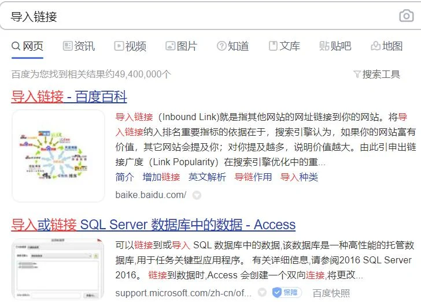This screenshot has height=302, width=421.
Task: Open the SQL Server 数据库 Access result title
Action: (x=153, y=225)
